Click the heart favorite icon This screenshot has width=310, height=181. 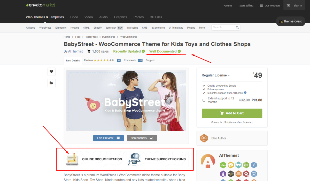pyautogui.click(x=51, y=72)
